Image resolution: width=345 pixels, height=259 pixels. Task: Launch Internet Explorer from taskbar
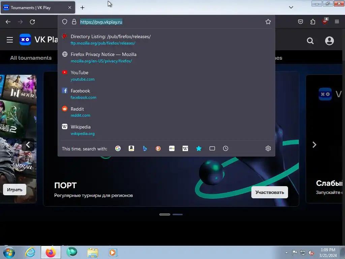[30, 252]
